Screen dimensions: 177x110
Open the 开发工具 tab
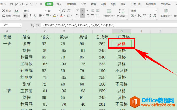136,4
